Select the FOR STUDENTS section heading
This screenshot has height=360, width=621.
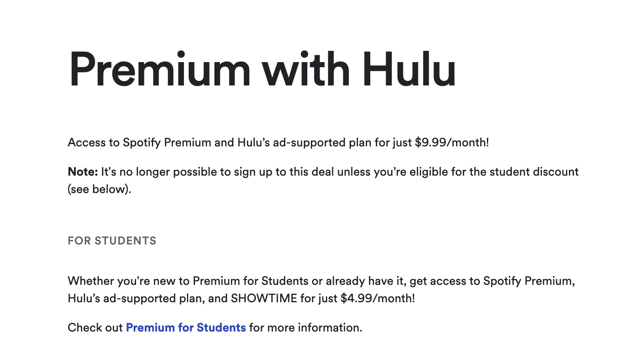[x=112, y=241]
